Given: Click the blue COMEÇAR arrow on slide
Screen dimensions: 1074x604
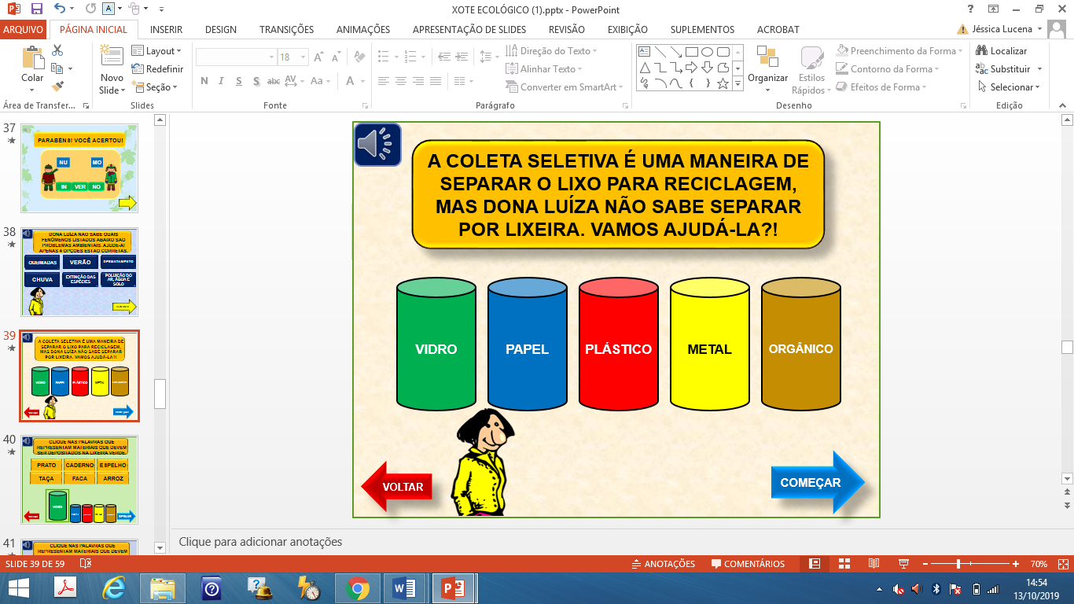Looking at the screenshot, I should (816, 483).
